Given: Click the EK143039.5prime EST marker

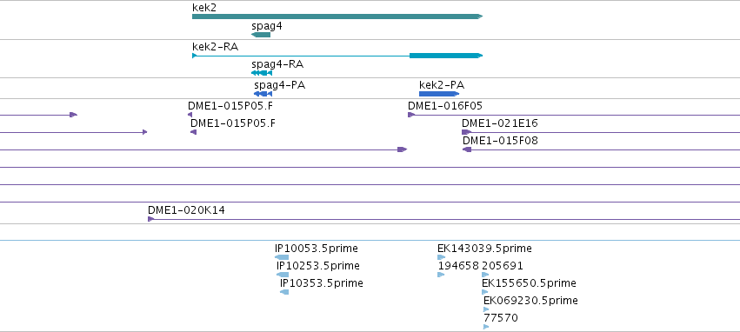Looking at the screenshot, I should [441, 257].
